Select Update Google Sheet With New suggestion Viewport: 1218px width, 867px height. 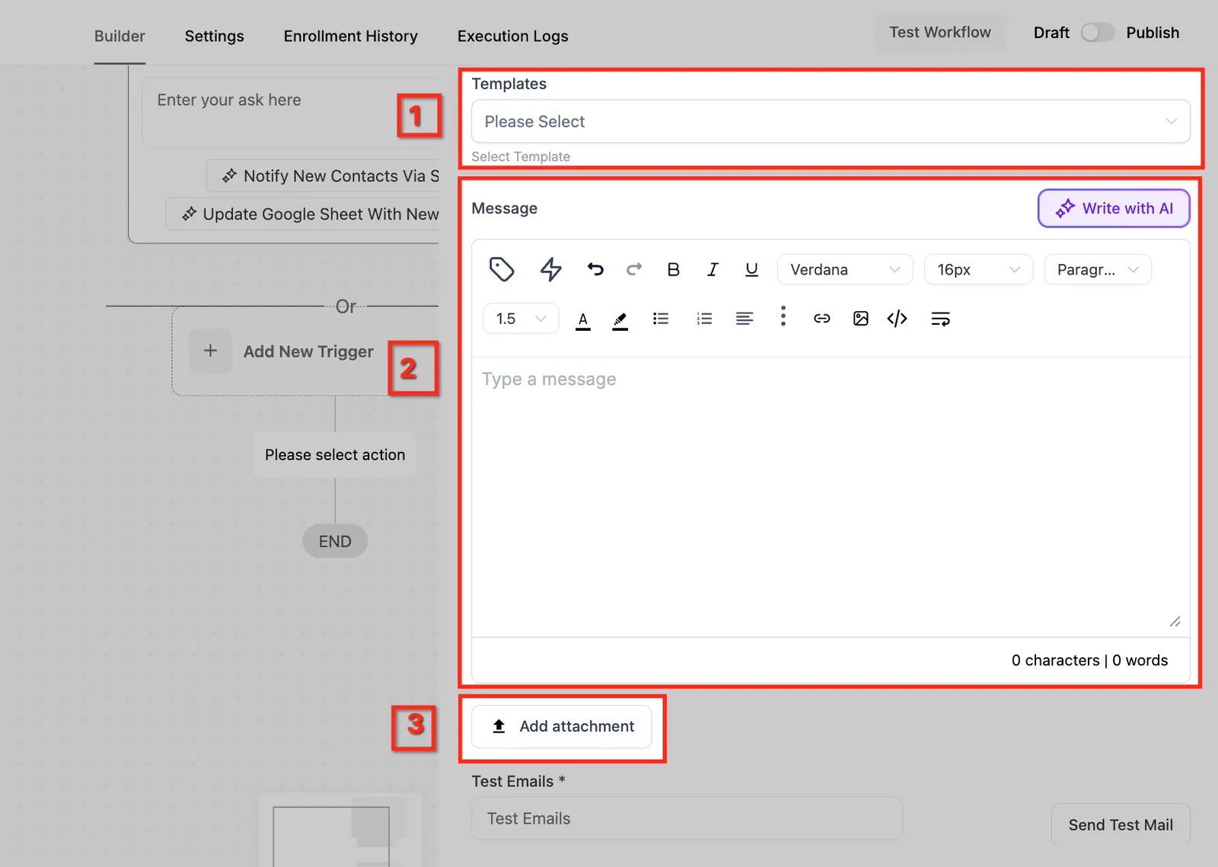[x=303, y=214]
